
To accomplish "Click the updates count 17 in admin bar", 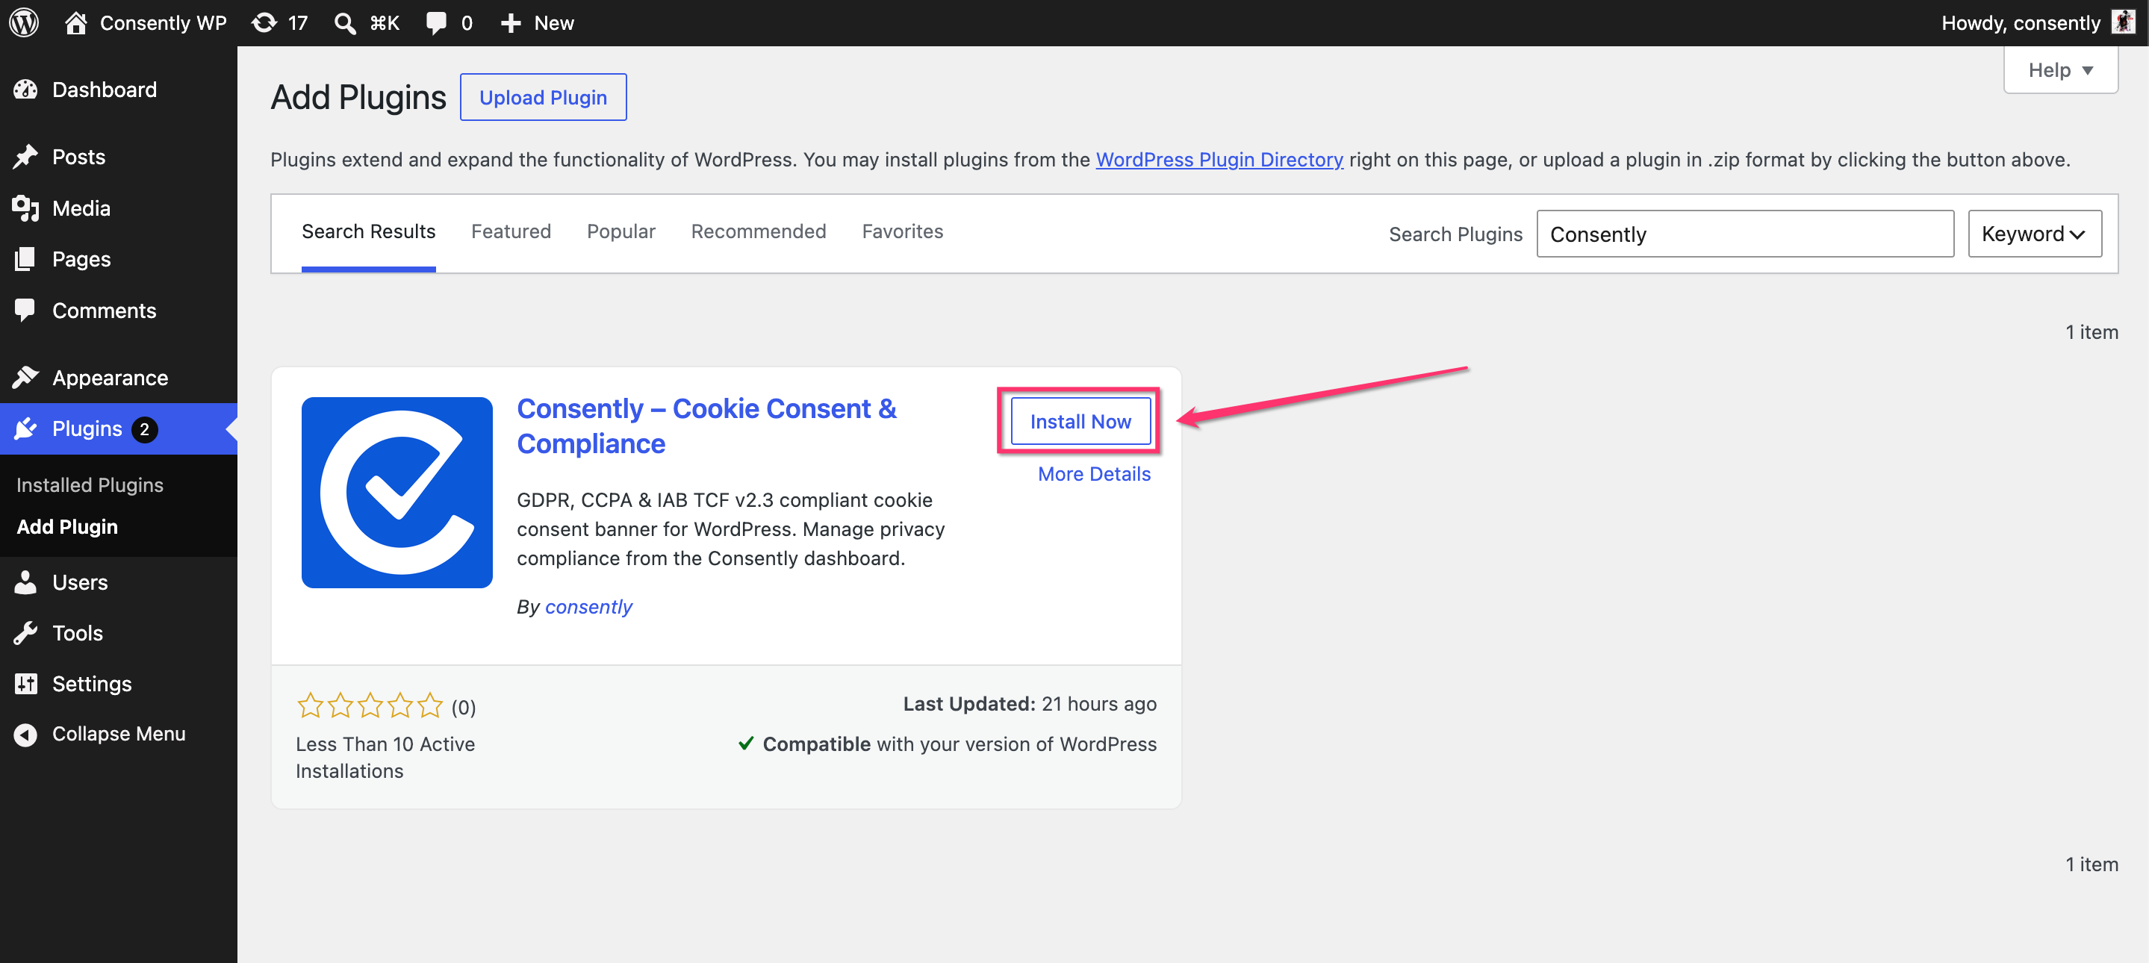I will click(x=298, y=22).
